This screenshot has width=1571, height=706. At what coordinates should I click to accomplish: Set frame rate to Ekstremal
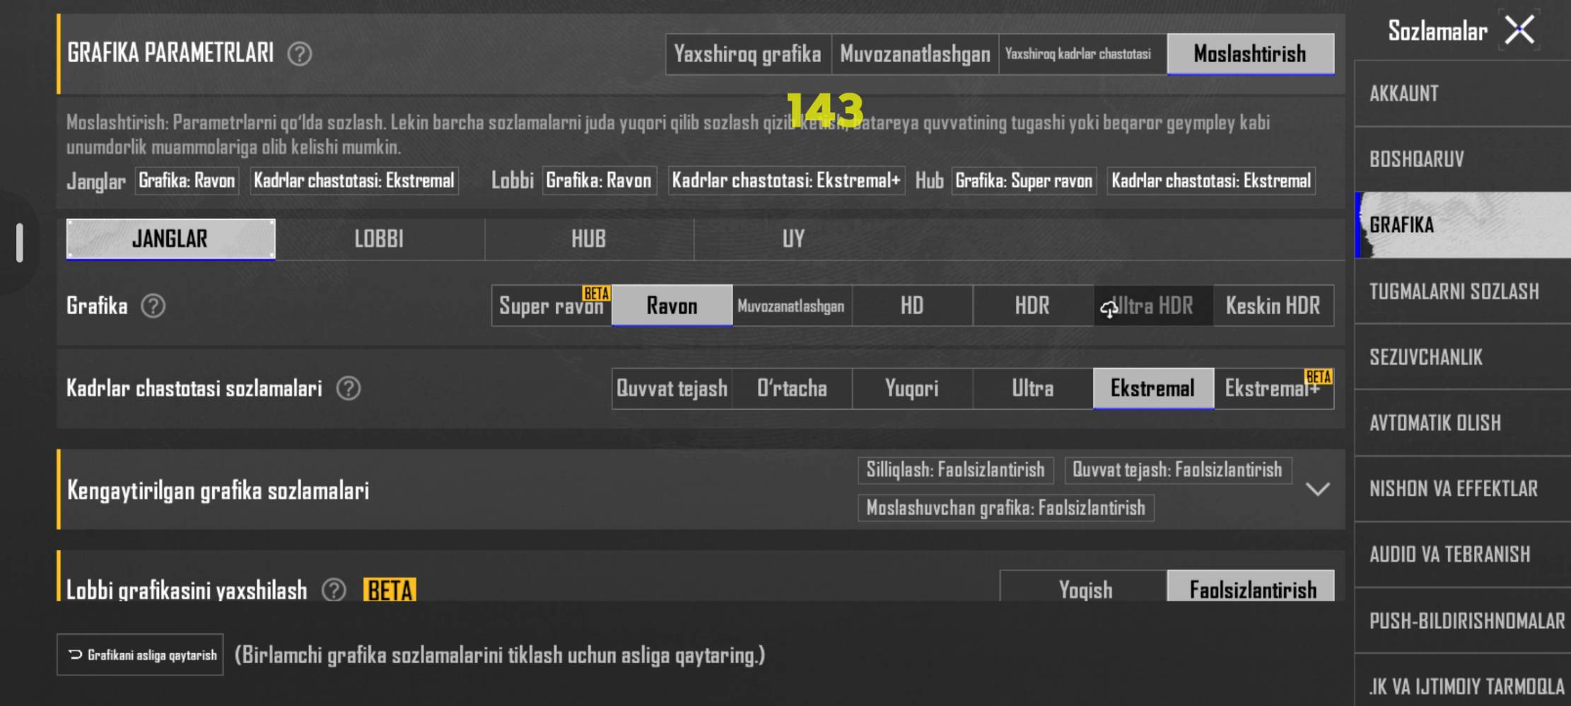(1153, 388)
